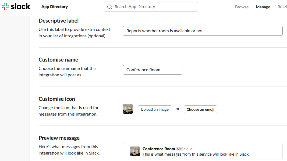Open the Manage menu item
The height and width of the screenshot is (161, 287).
(x=263, y=7)
